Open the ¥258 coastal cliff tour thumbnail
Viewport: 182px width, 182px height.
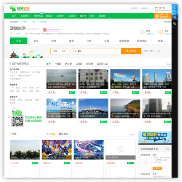coord(125,108)
